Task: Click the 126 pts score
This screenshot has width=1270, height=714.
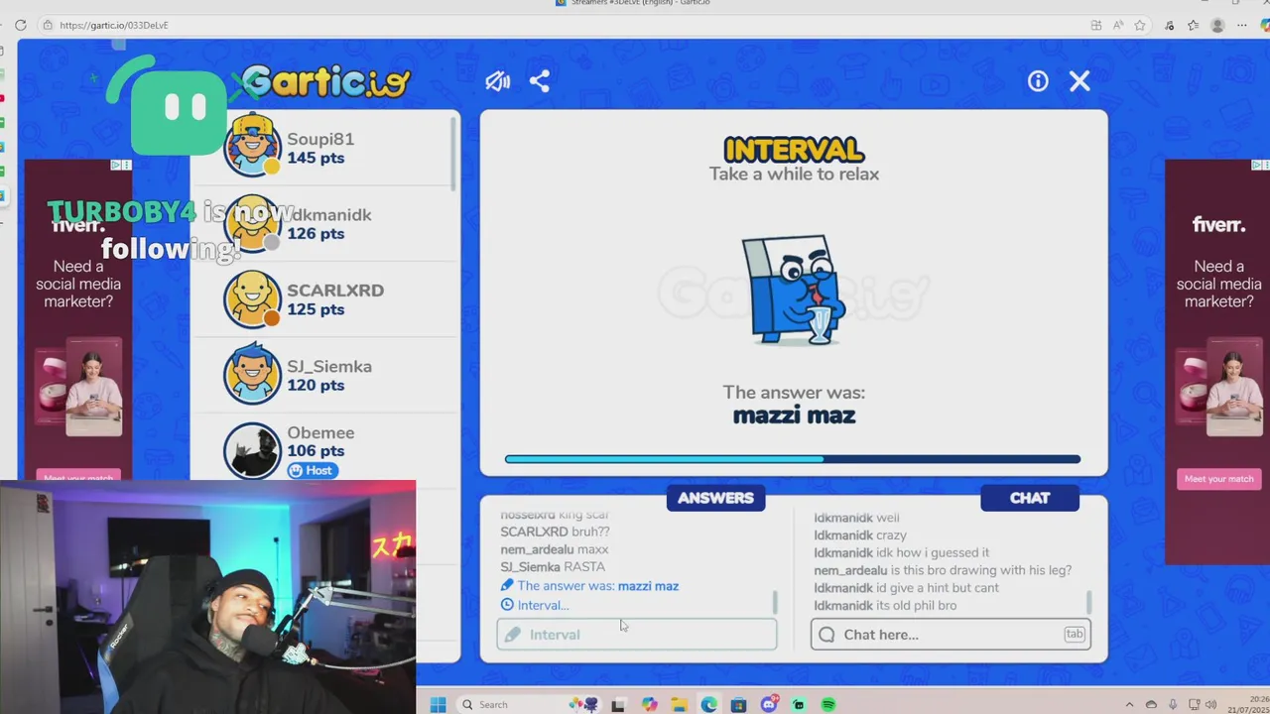Action: tap(316, 234)
